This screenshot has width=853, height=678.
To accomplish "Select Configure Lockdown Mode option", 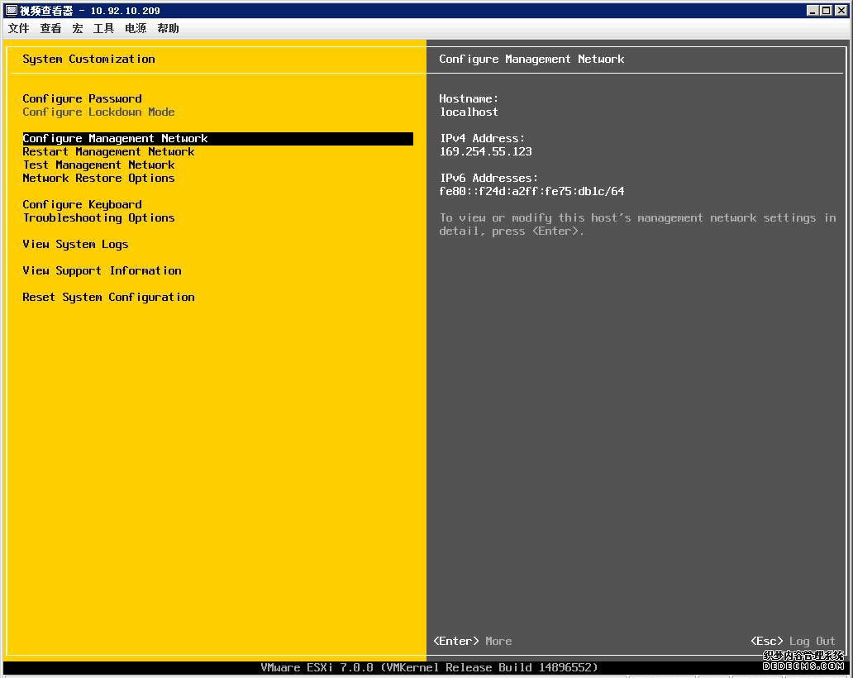I will click(98, 112).
